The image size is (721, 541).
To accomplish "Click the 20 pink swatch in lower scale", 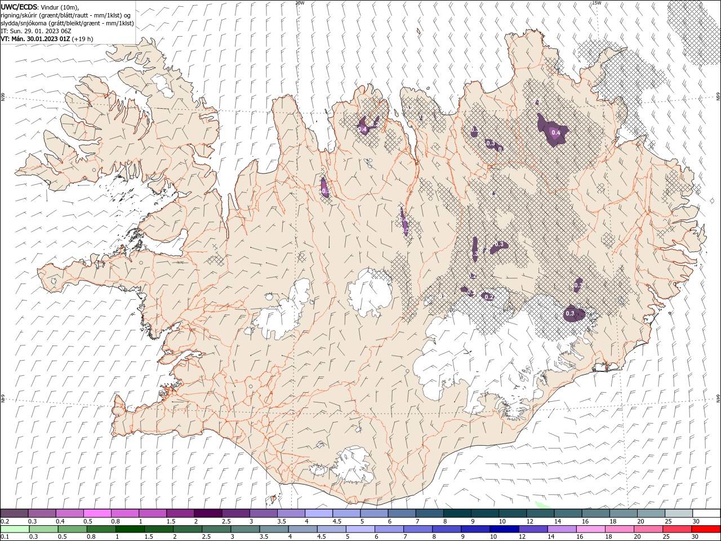I will point(648,529).
